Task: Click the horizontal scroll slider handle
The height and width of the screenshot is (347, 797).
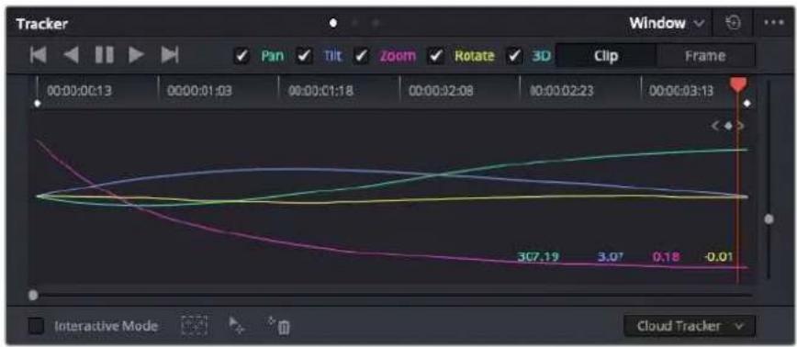Action: (33, 296)
